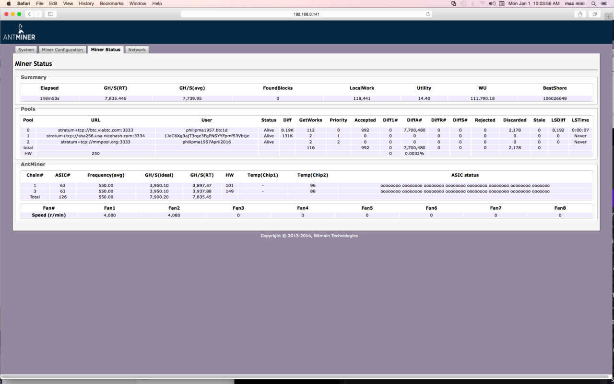The image size is (614, 384).
Task: Go back with Safari's back arrow
Action: (29, 14)
